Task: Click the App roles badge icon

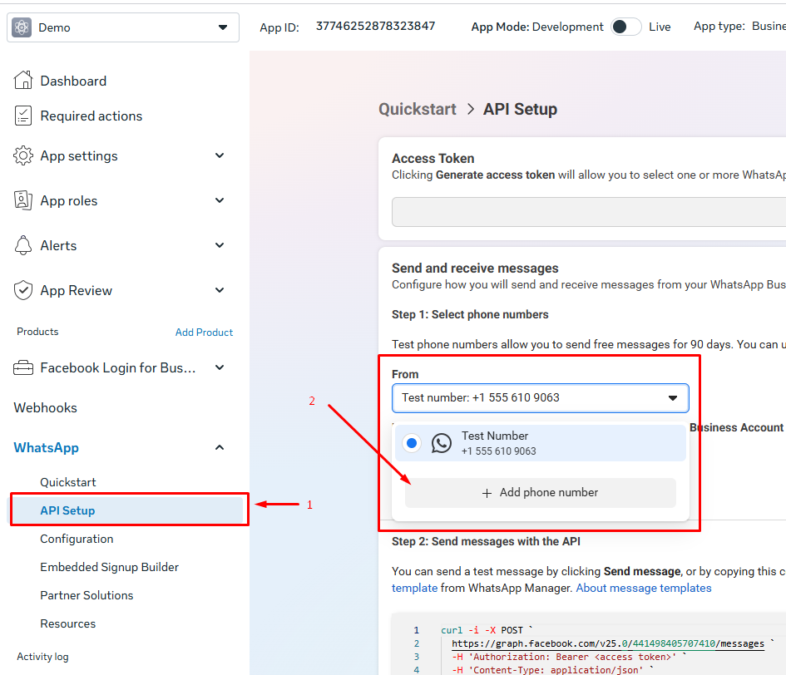Action: (23, 200)
